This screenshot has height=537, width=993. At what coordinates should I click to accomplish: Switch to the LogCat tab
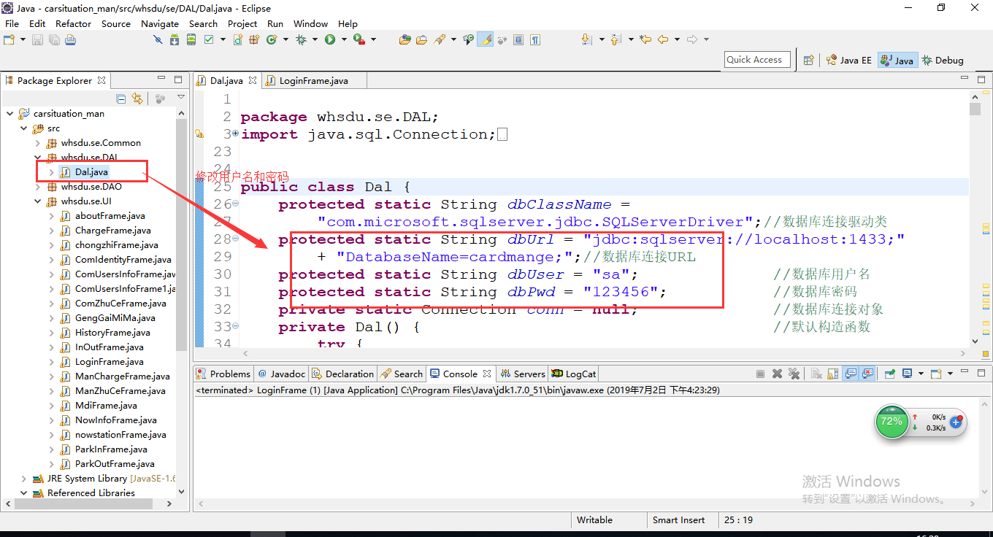pyautogui.click(x=574, y=374)
